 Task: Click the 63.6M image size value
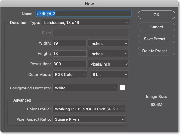coord(156,105)
